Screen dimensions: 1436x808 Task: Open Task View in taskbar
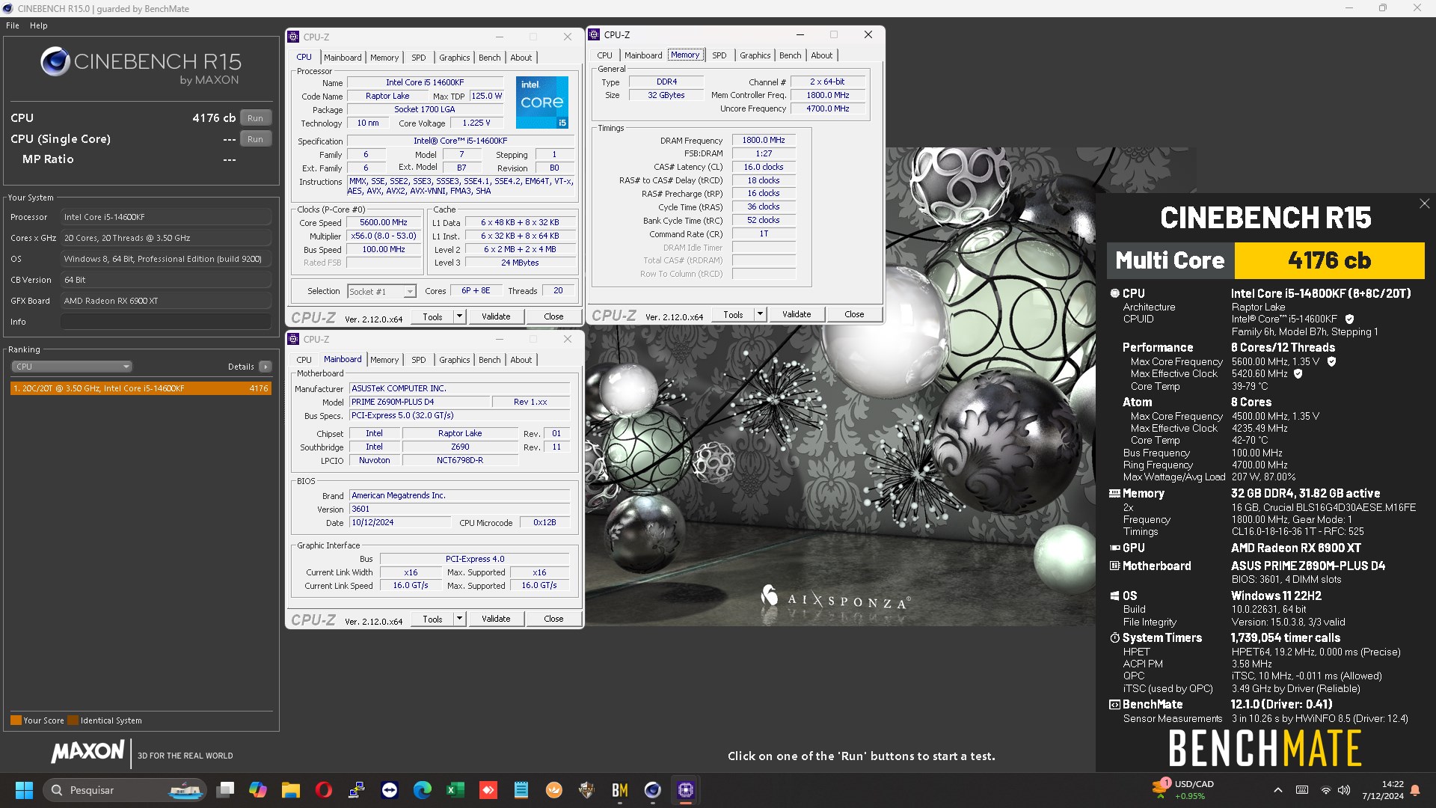click(x=225, y=790)
